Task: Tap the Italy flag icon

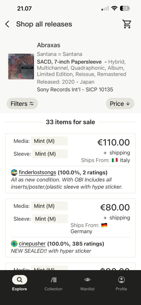Action: coord(115,160)
